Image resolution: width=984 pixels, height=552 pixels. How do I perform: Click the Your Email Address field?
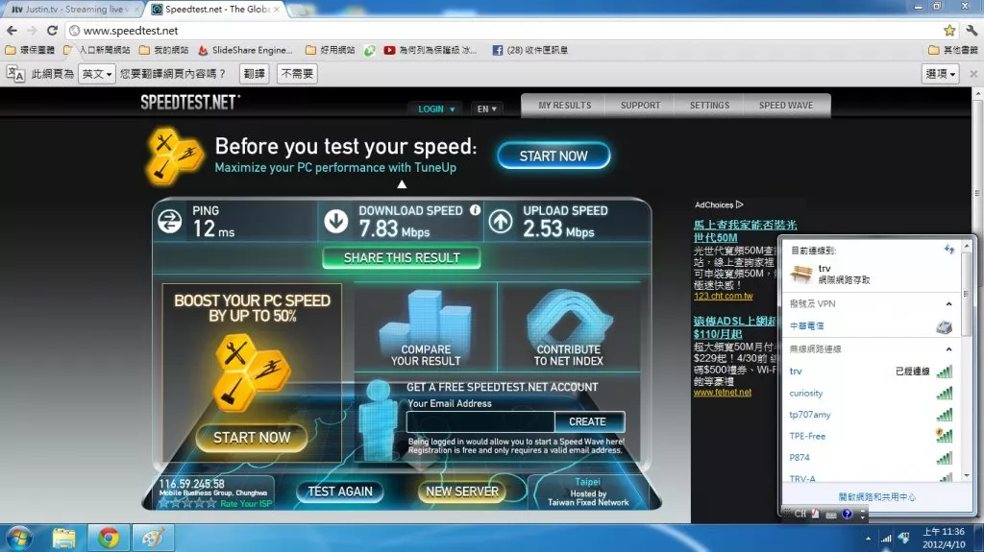[x=480, y=421]
